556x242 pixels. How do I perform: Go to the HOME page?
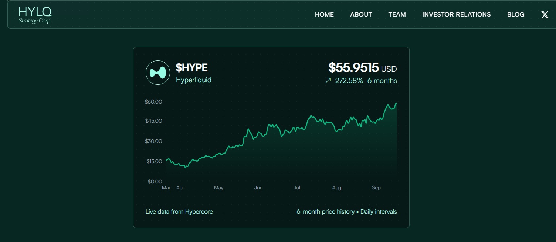tap(324, 14)
